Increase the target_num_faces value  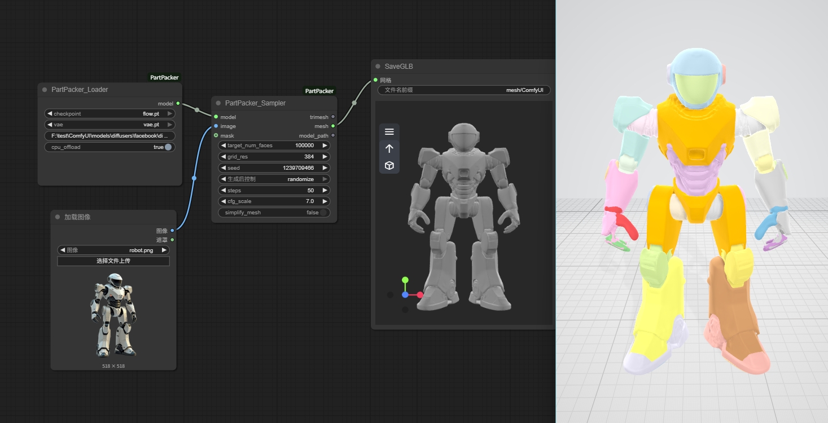coord(325,146)
